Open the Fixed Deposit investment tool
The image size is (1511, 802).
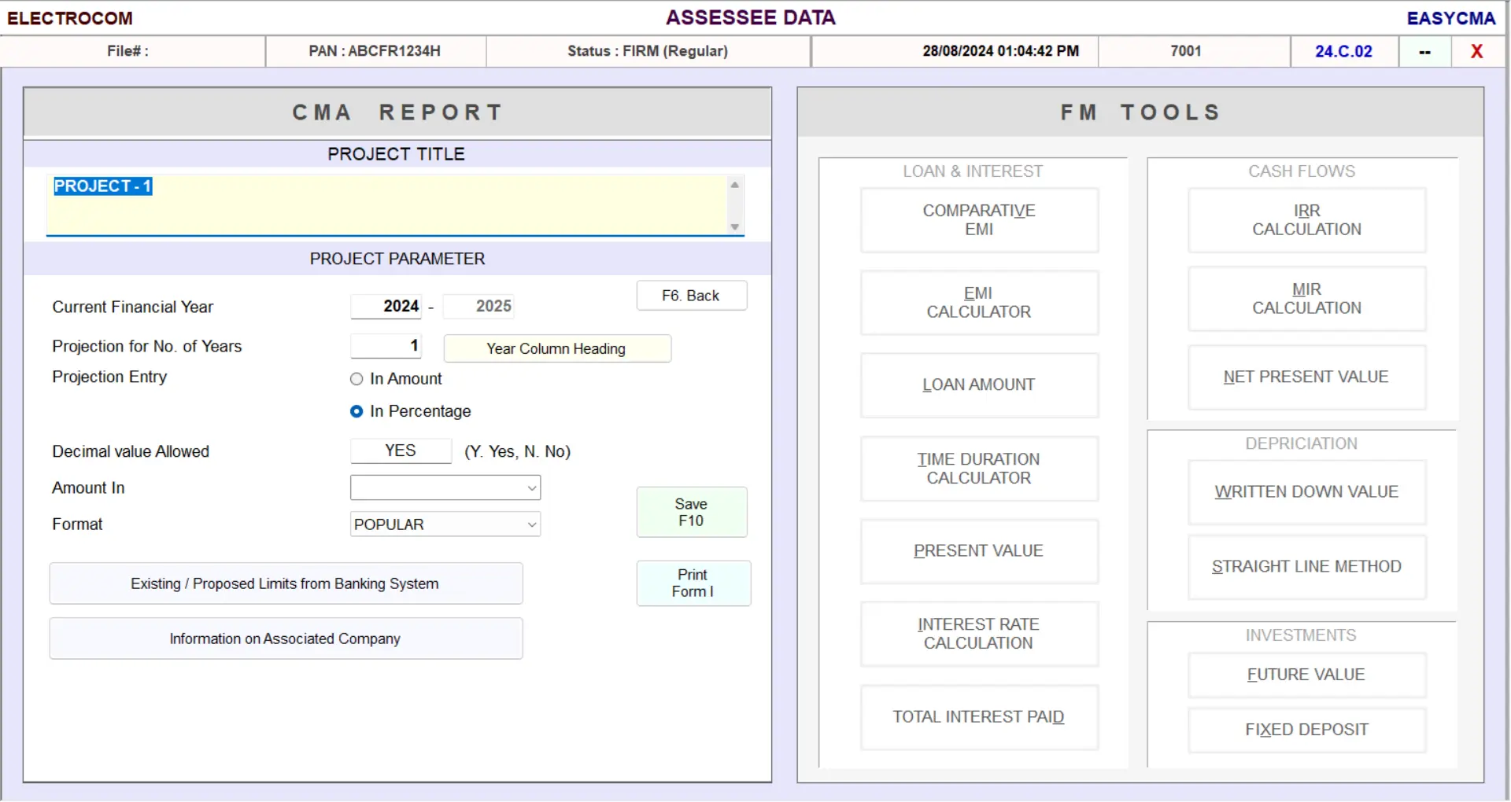point(1306,730)
